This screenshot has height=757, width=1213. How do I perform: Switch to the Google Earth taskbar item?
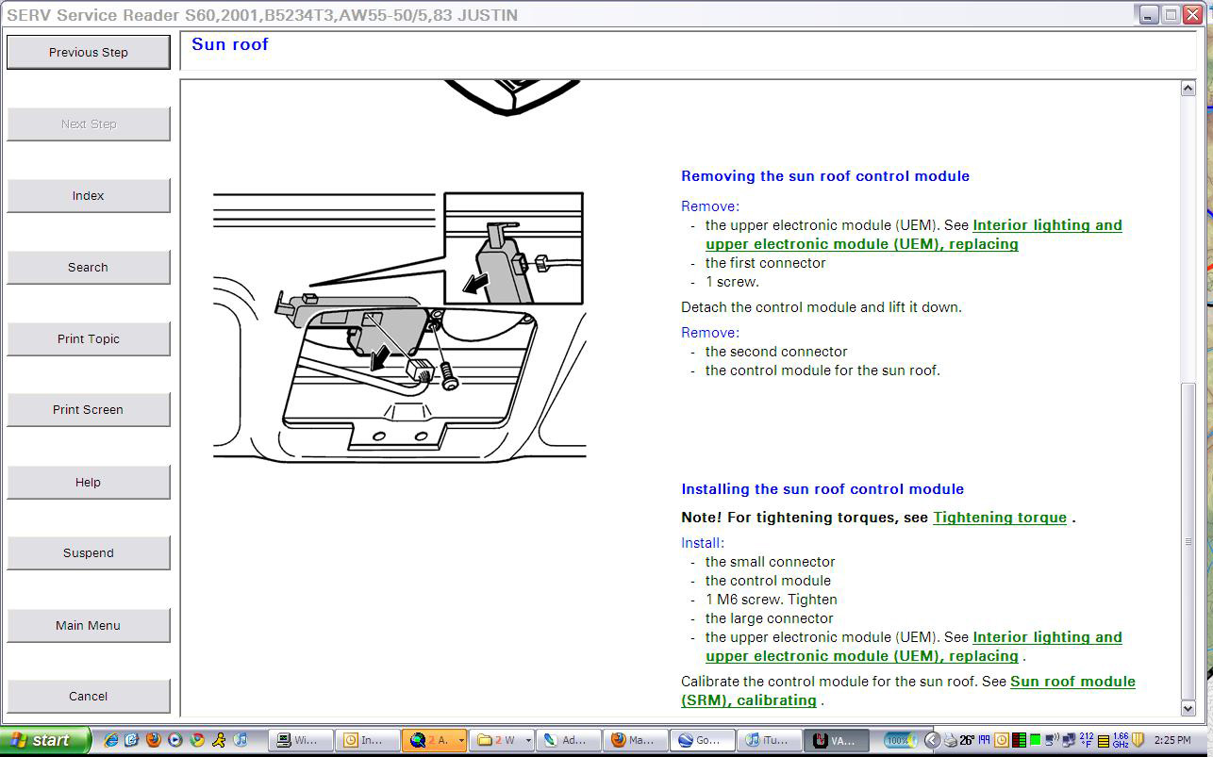(x=702, y=740)
